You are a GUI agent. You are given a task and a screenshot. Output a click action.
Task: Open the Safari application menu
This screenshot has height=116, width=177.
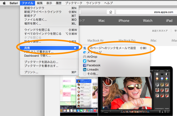(x=14, y=3)
